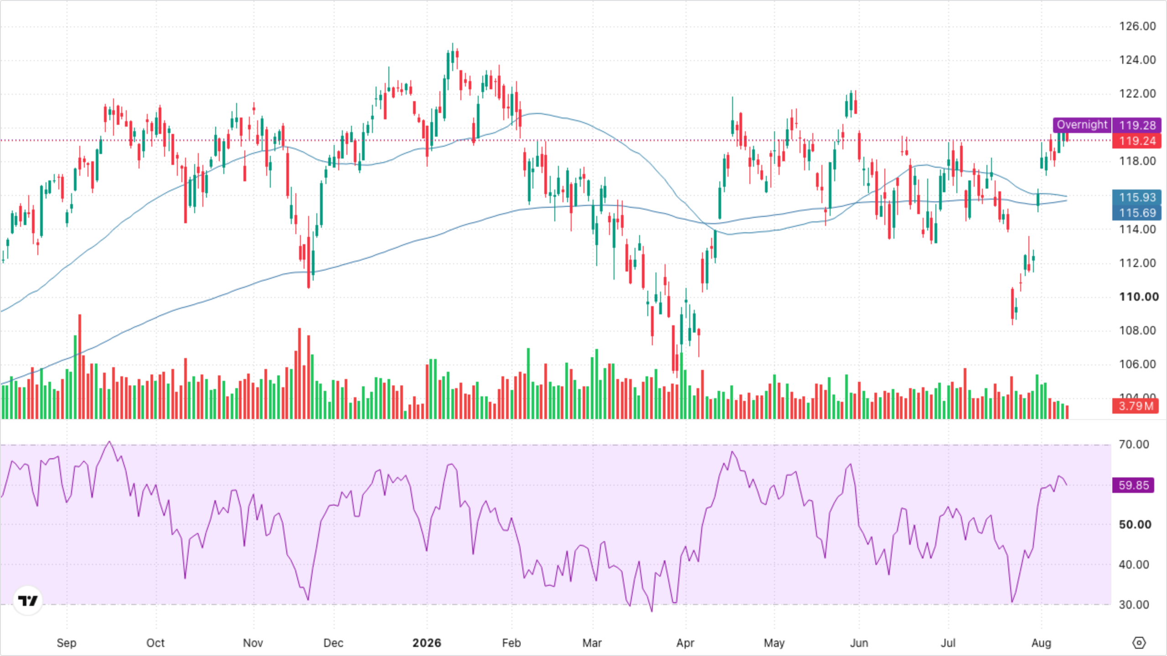Image resolution: width=1167 pixels, height=656 pixels.
Task: Click the 114.00 price axis label
Action: [x=1137, y=229]
